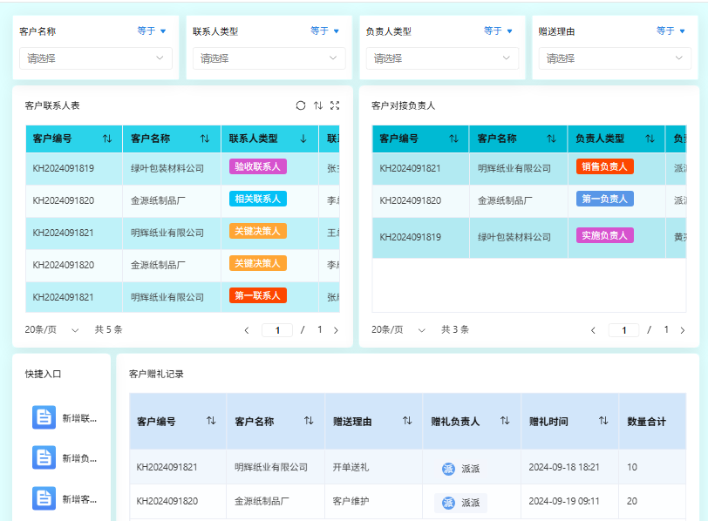Open the 赠送理由 请选择 dropdown

click(614, 58)
